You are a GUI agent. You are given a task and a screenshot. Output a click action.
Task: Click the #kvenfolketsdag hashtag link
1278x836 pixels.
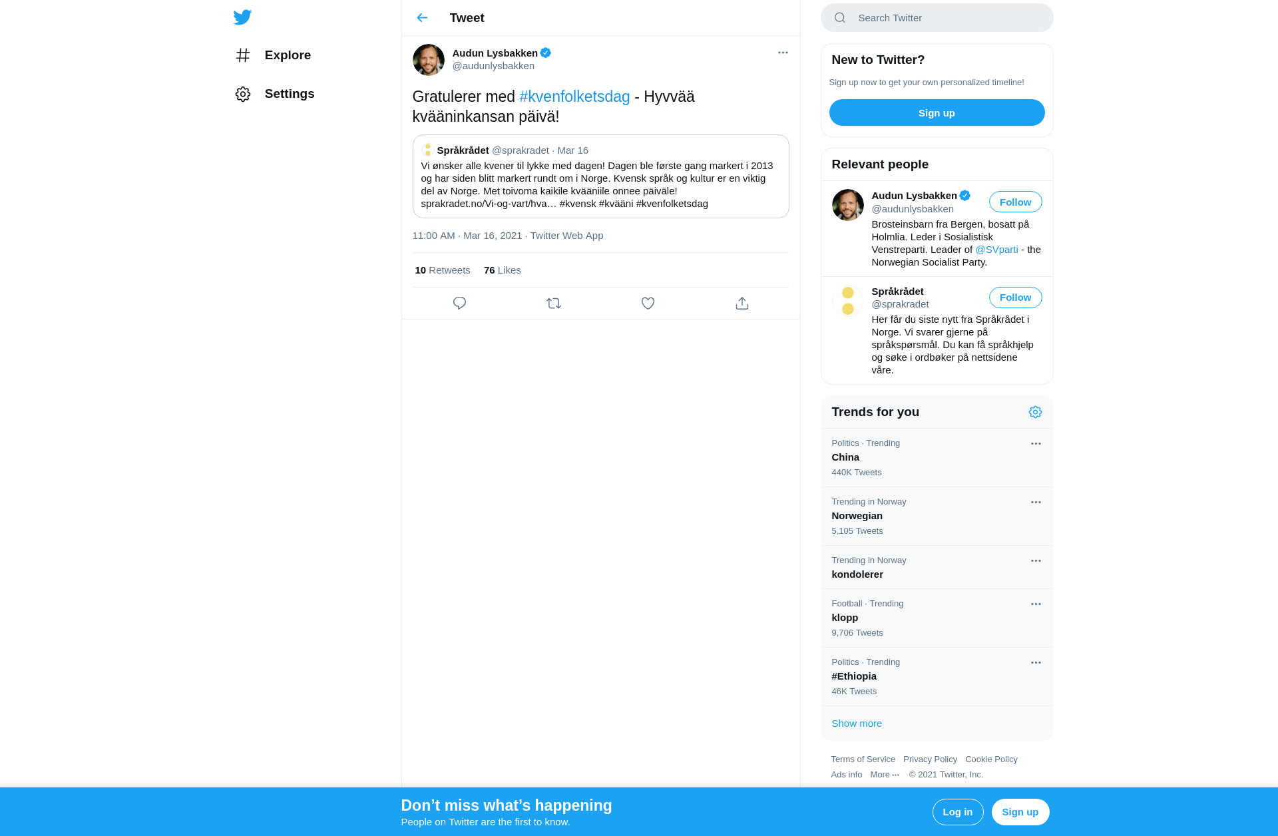(x=574, y=97)
